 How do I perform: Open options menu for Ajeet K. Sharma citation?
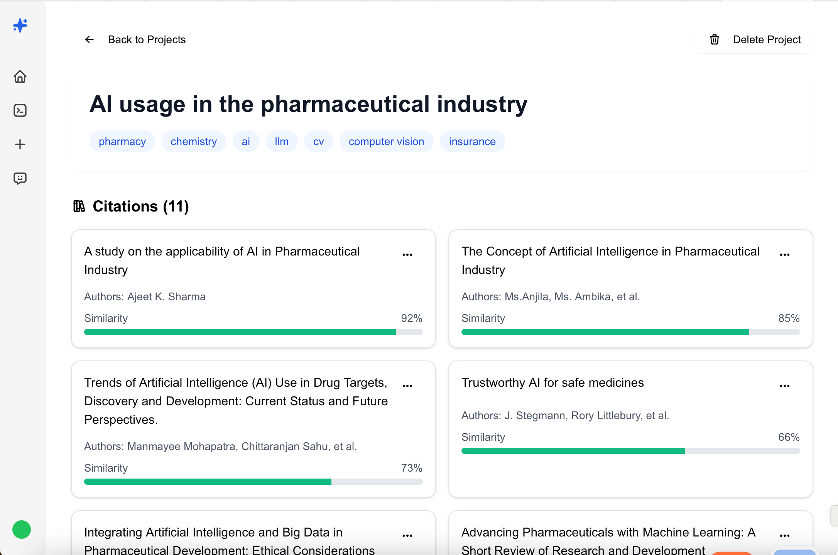point(407,255)
